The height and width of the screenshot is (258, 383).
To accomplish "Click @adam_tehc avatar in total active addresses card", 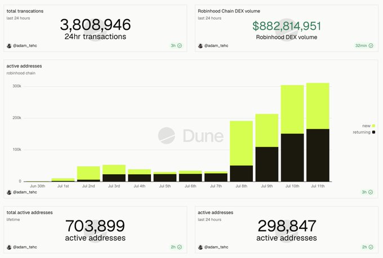I will 9,247.
